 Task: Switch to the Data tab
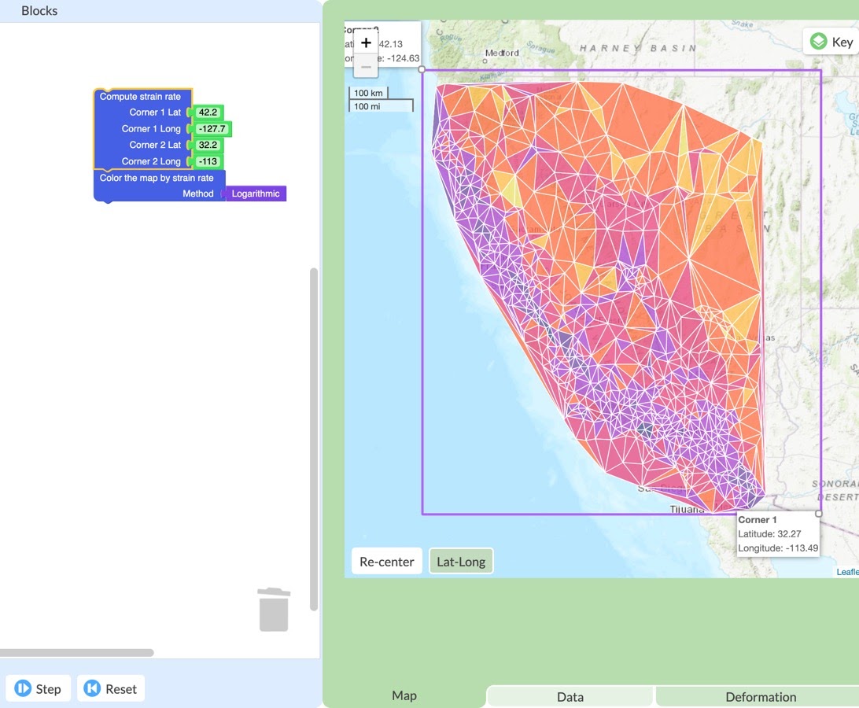570,695
